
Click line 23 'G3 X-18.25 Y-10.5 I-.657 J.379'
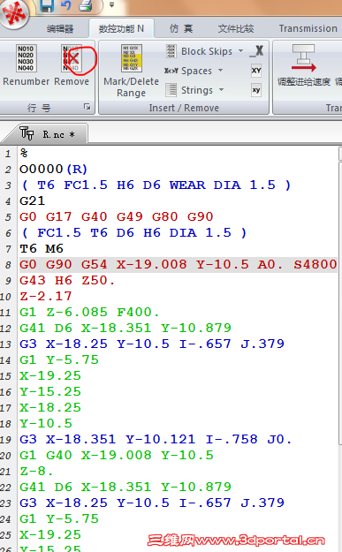tap(152, 503)
